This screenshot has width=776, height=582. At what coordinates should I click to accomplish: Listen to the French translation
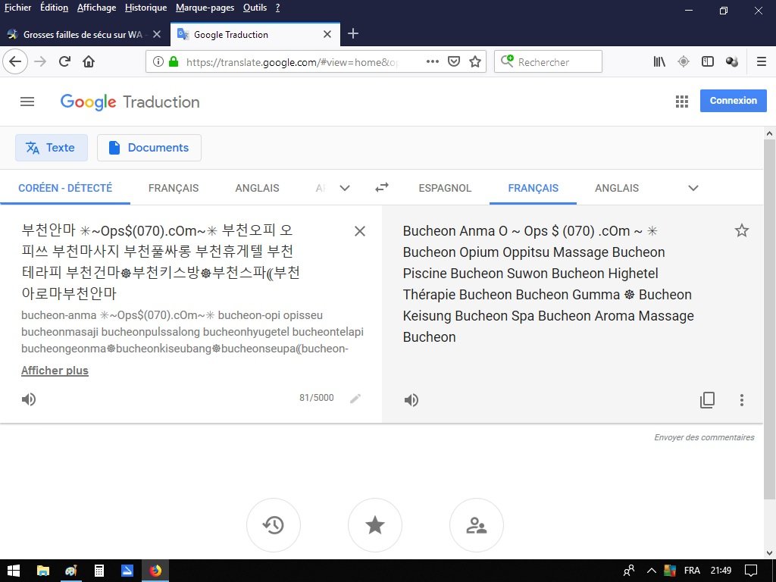411,400
